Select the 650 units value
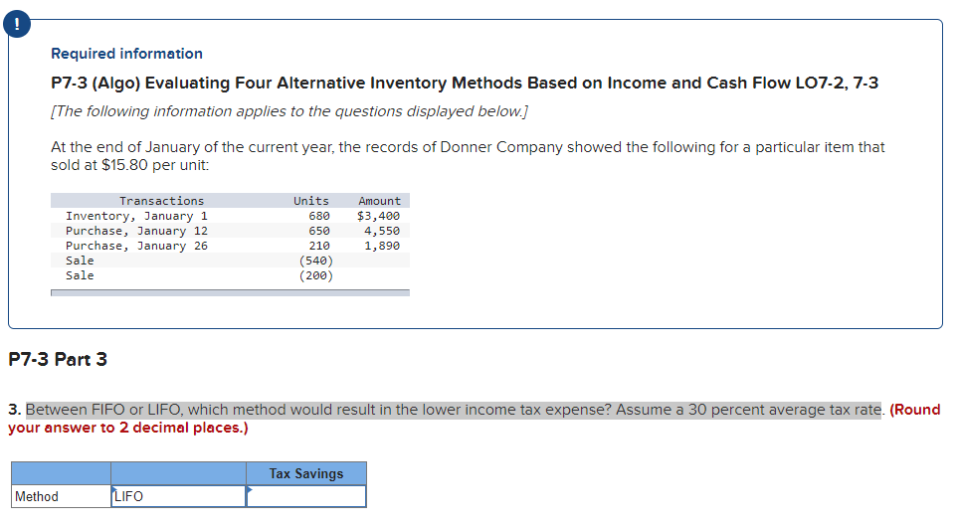Screen dimensions: 958x526 (x=319, y=231)
